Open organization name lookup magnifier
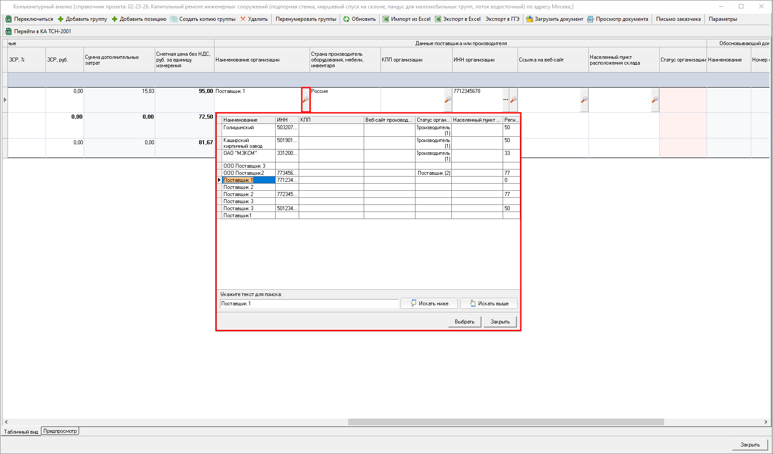773x454 pixels. pos(305,100)
